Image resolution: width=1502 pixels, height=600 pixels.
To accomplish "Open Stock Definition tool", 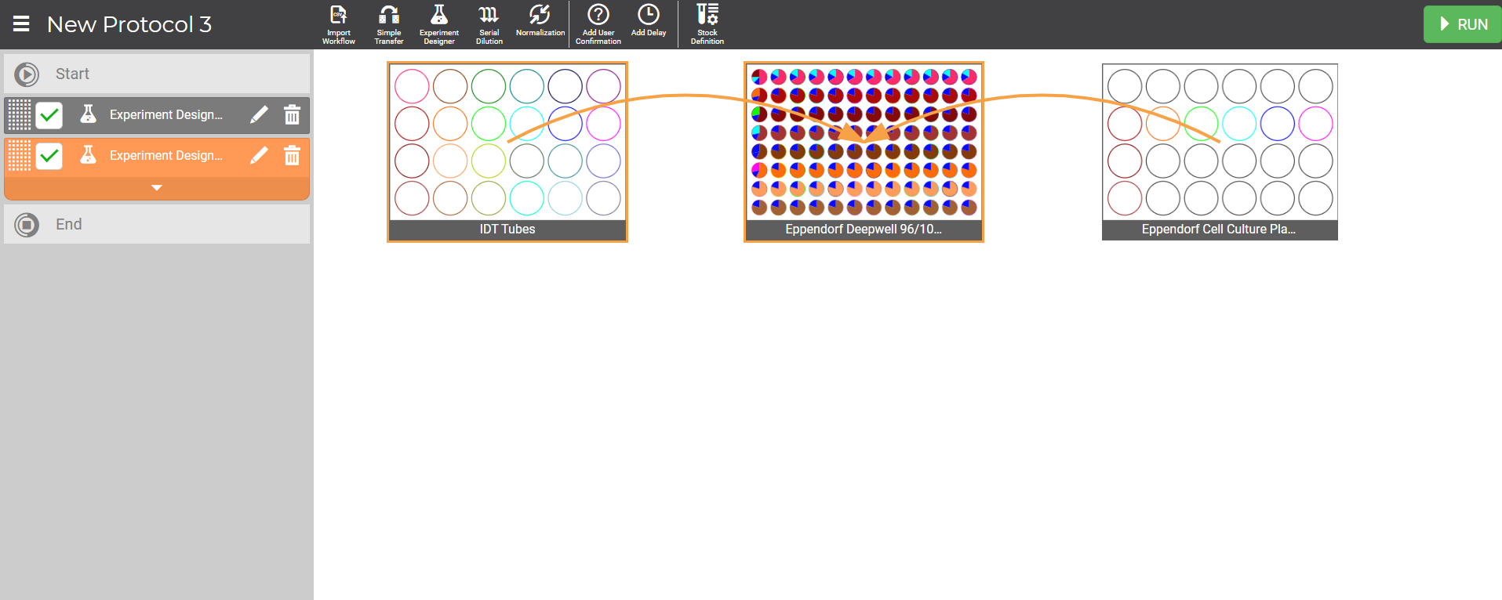I will click(x=707, y=24).
